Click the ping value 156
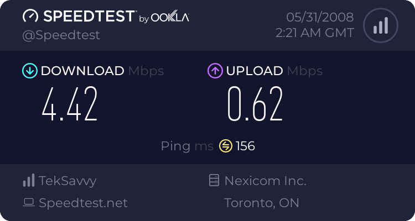This screenshot has width=415, height=221. [245, 146]
